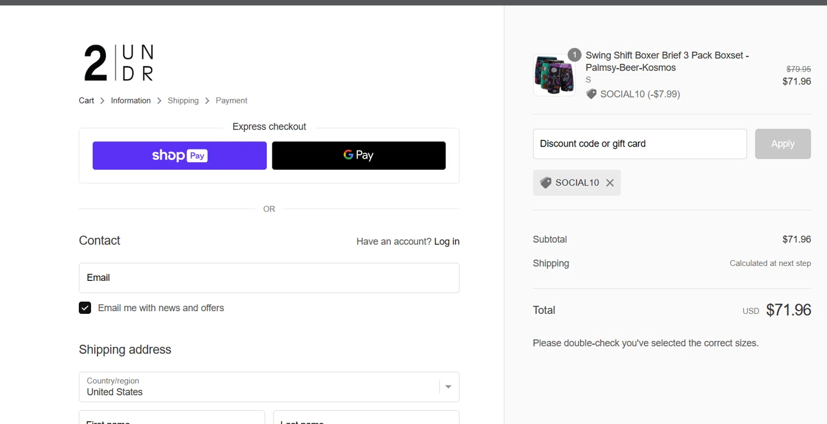Viewport: 827px width, 424px height.
Task: Click the Last name input field
Action: pyautogui.click(x=366, y=417)
